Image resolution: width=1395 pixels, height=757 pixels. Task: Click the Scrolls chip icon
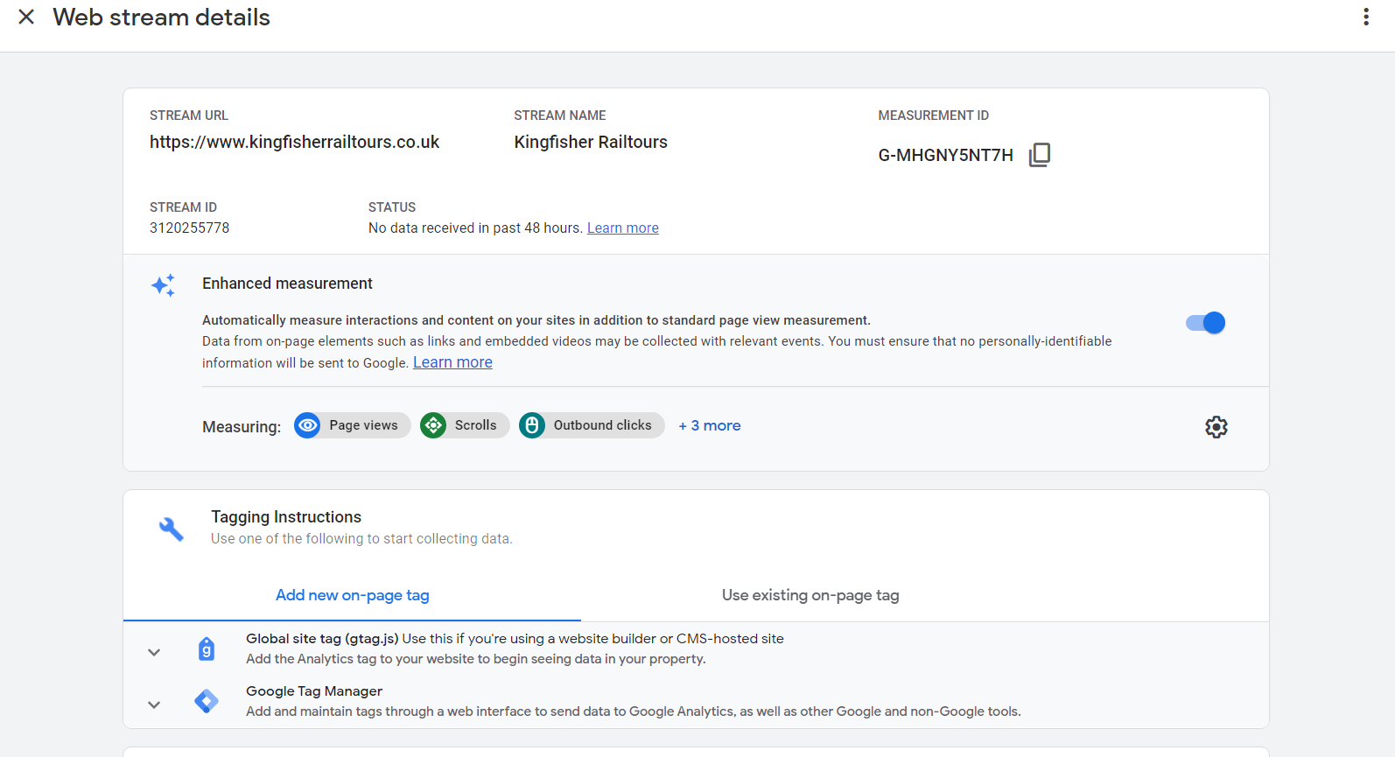[x=433, y=425]
